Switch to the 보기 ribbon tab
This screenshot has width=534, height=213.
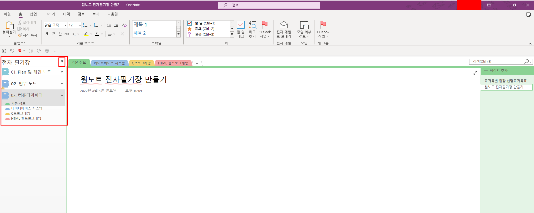[x=96, y=14]
